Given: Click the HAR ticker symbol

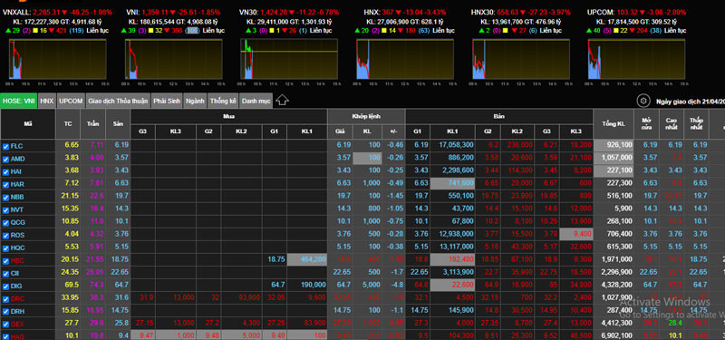Looking at the screenshot, I should pos(17,184).
